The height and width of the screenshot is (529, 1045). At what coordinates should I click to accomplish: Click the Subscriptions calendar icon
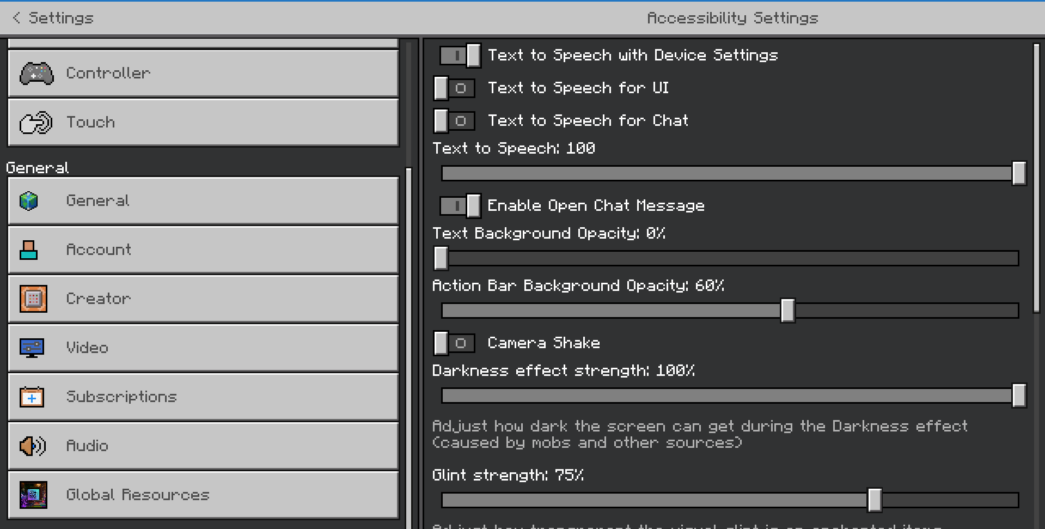pos(32,397)
